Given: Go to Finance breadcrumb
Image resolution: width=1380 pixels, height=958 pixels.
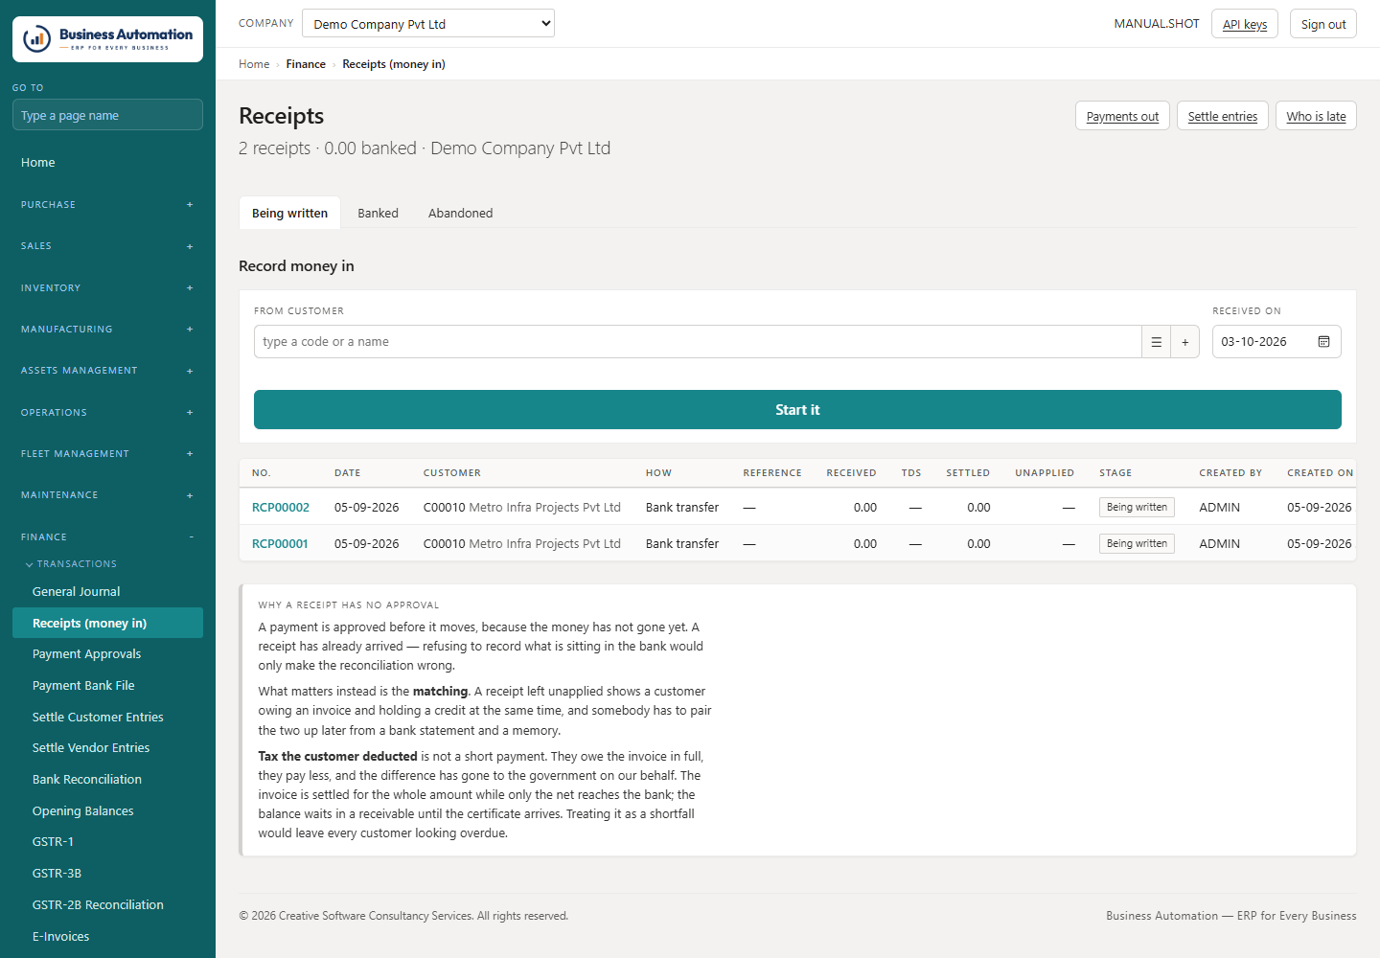Looking at the screenshot, I should coord(306,64).
